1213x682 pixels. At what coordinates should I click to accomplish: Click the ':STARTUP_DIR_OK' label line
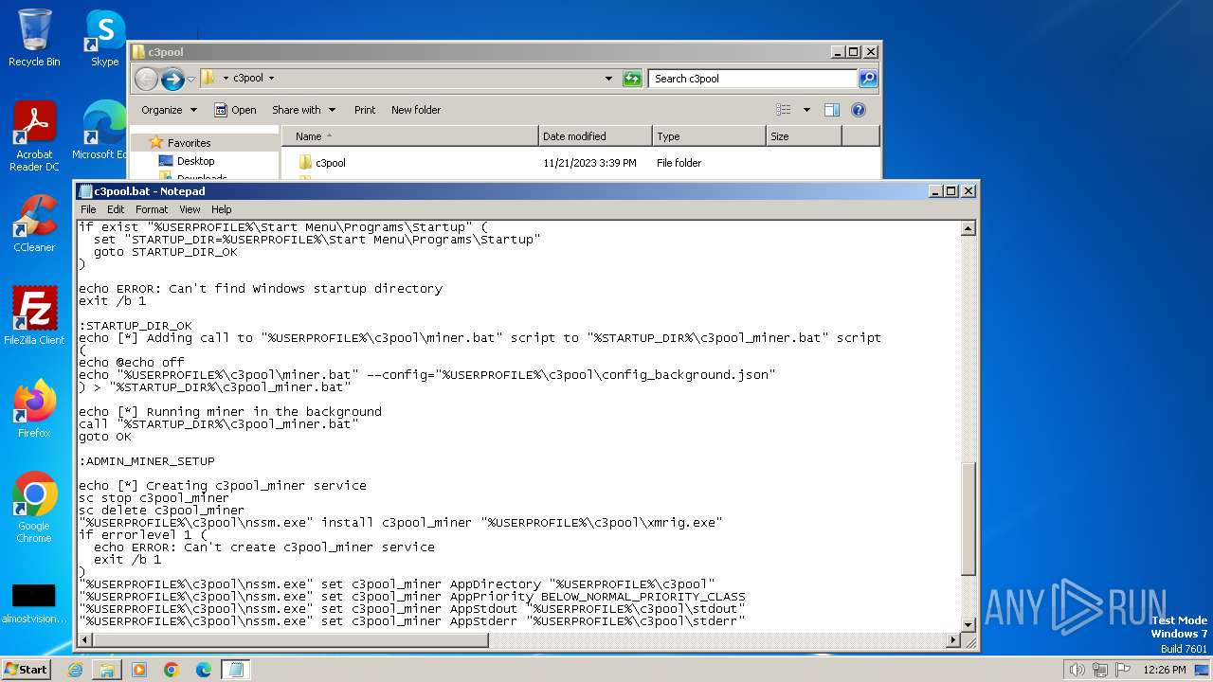point(136,326)
